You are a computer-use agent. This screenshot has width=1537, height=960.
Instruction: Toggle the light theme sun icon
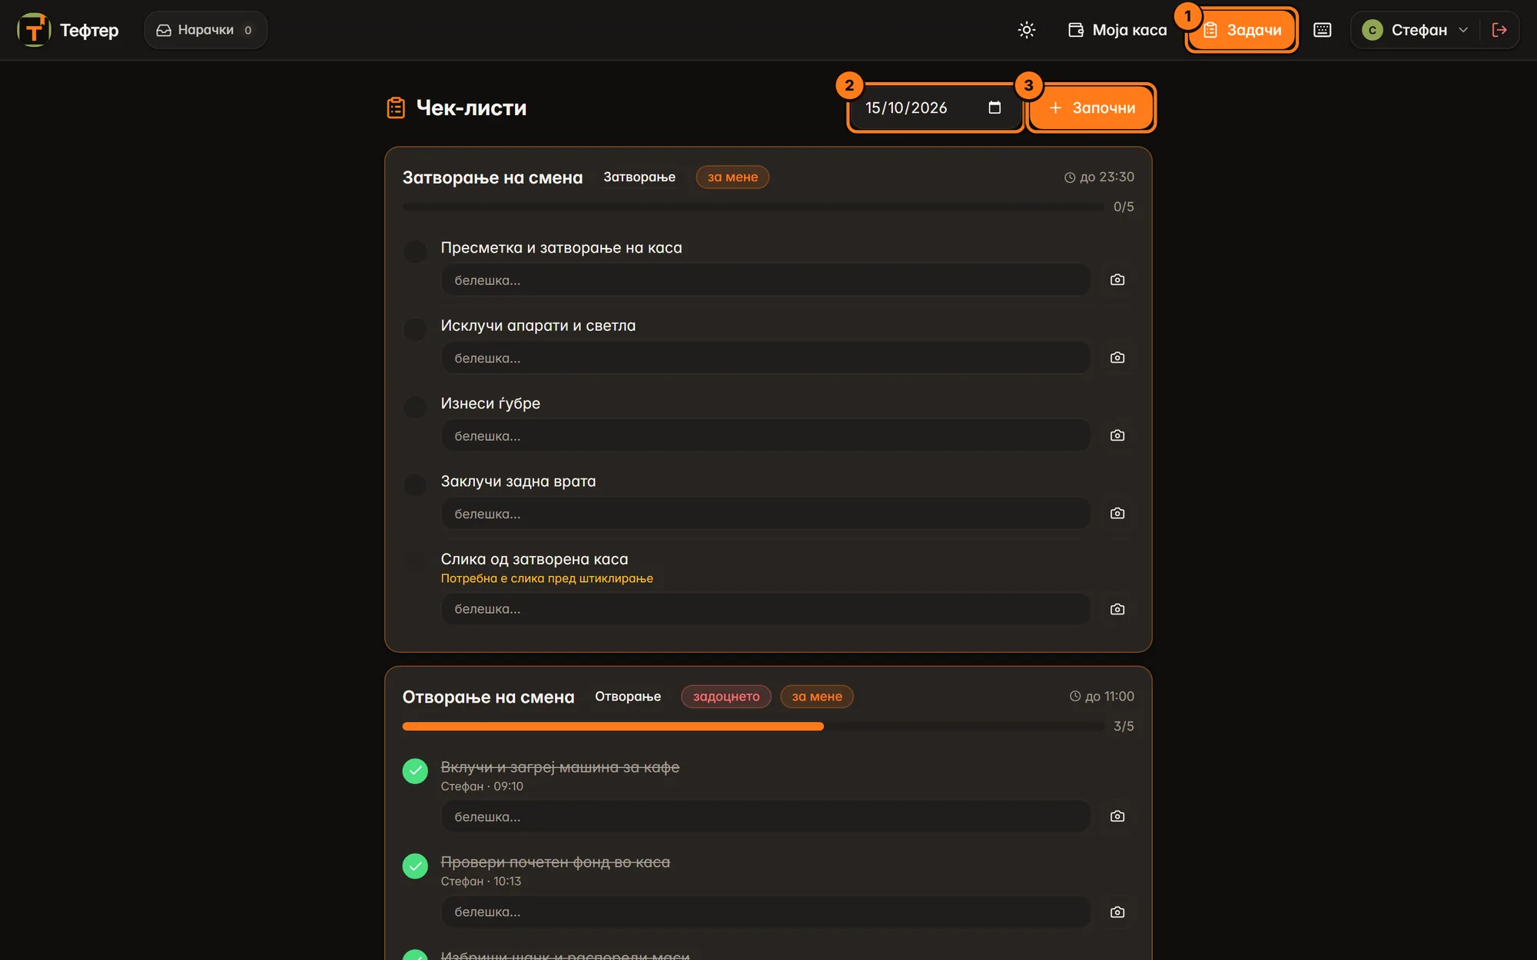click(x=1027, y=30)
